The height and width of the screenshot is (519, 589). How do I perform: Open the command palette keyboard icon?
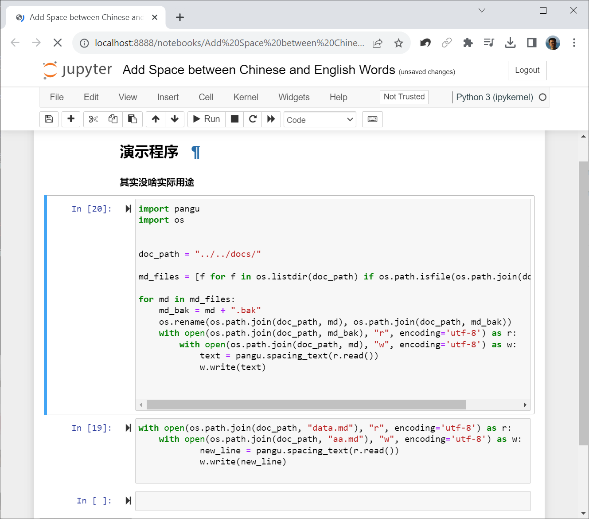click(x=372, y=119)
